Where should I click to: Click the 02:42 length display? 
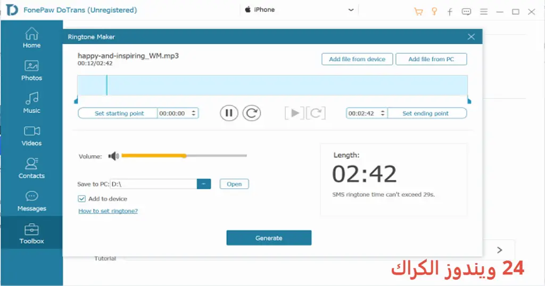point(364,174)
